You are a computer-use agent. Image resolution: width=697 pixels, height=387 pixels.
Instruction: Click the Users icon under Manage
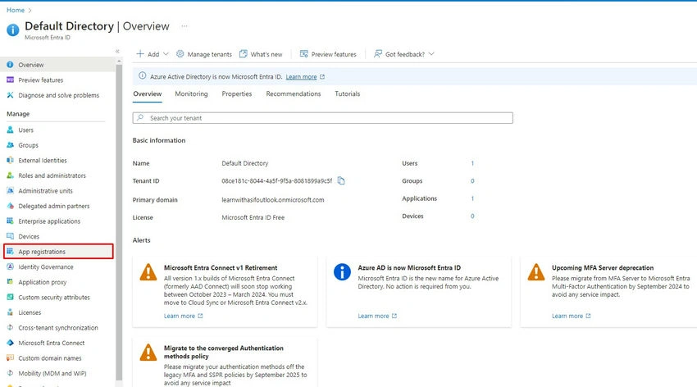click(10, 130)
